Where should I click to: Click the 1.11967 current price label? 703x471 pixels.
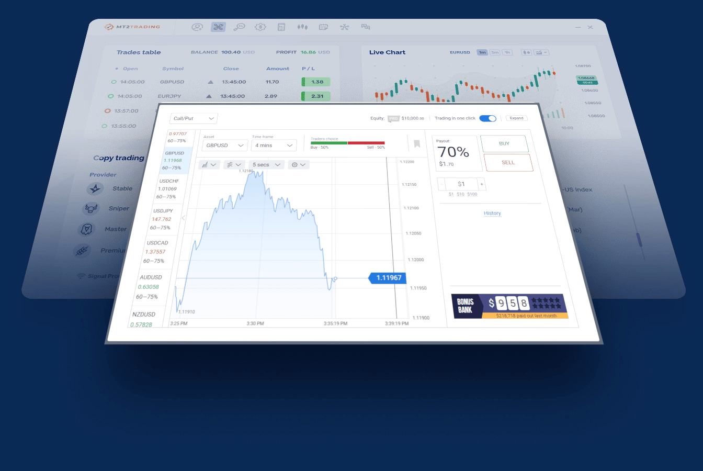387,278
